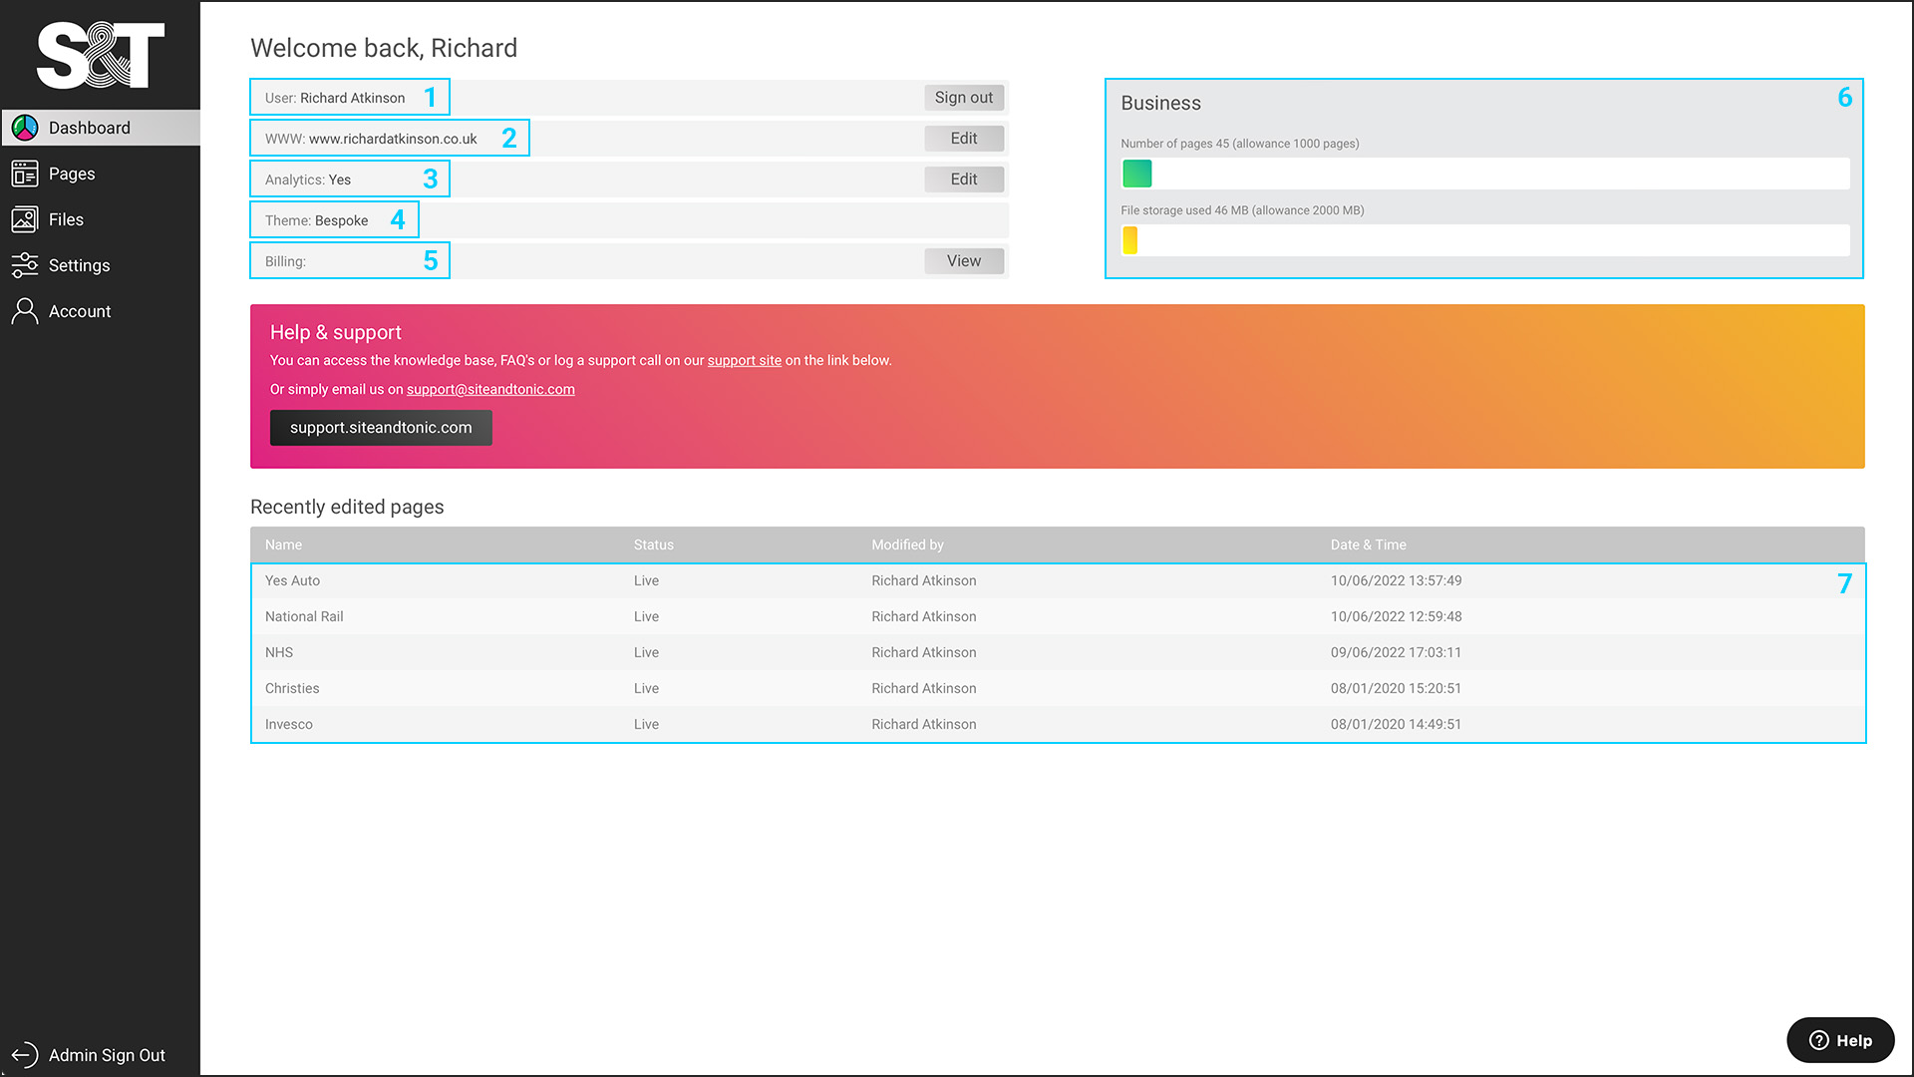This screenshot has width=1914, height=1077.
Task: Click the support@siteandtonic.com email link
Action: (x=490, y=390)
